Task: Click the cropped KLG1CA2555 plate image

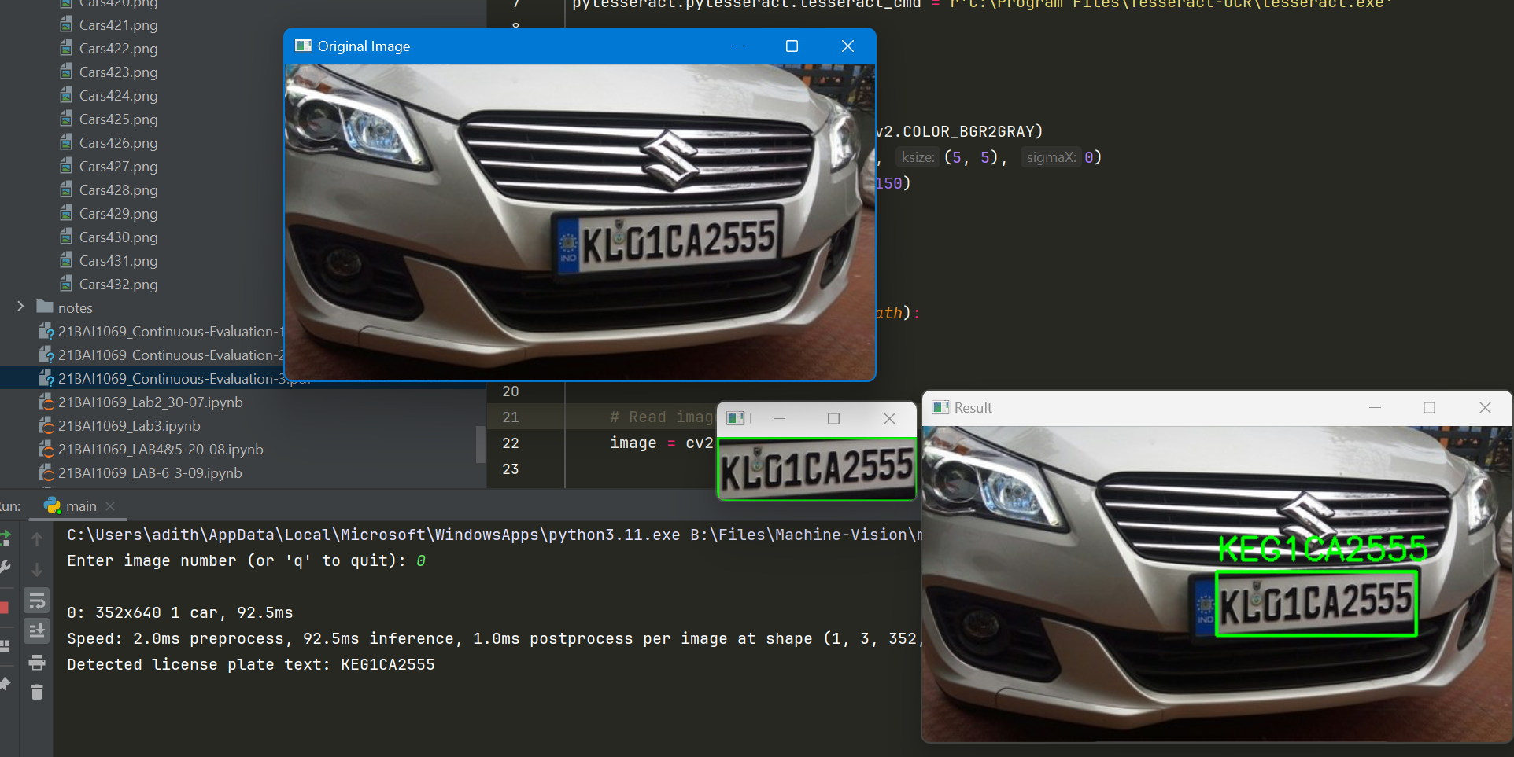Action: click(x=817, y=469)
